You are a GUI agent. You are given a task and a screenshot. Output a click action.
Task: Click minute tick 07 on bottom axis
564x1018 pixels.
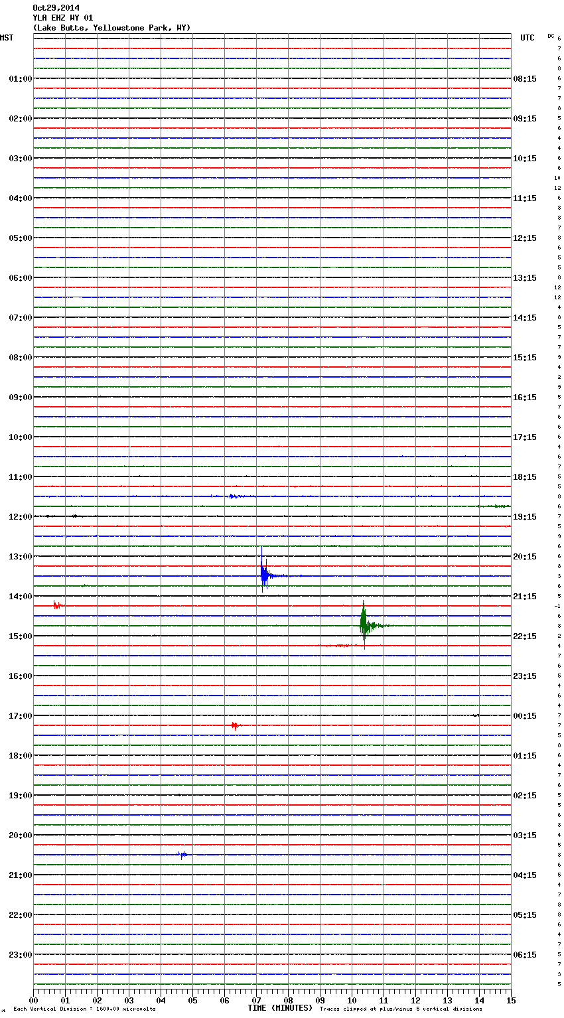(x=256, y=1000)
